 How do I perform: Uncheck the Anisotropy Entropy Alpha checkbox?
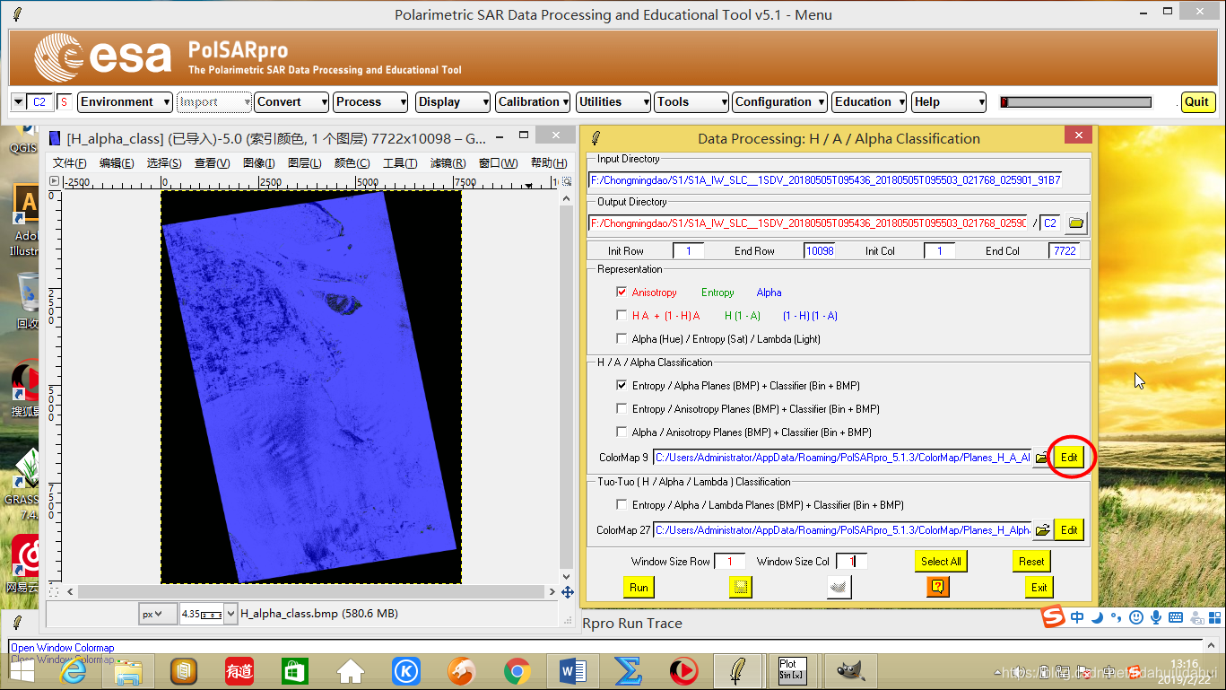[x=622, y=293]
